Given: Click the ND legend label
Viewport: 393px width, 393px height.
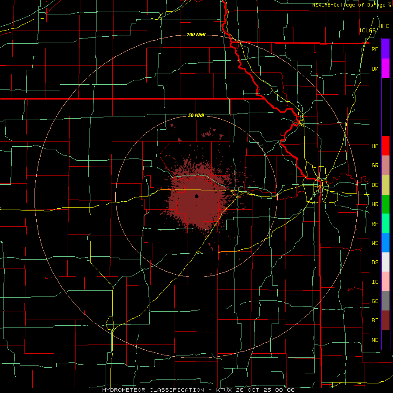Looking at the screenshot, I should (x=375, y=340).
